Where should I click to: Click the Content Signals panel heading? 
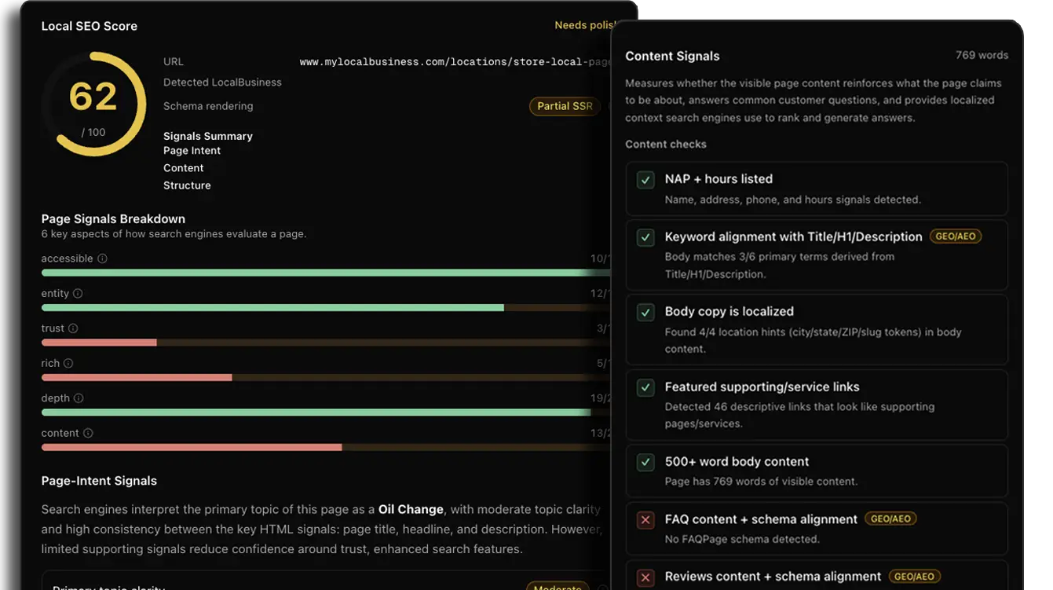coord(672,57)
